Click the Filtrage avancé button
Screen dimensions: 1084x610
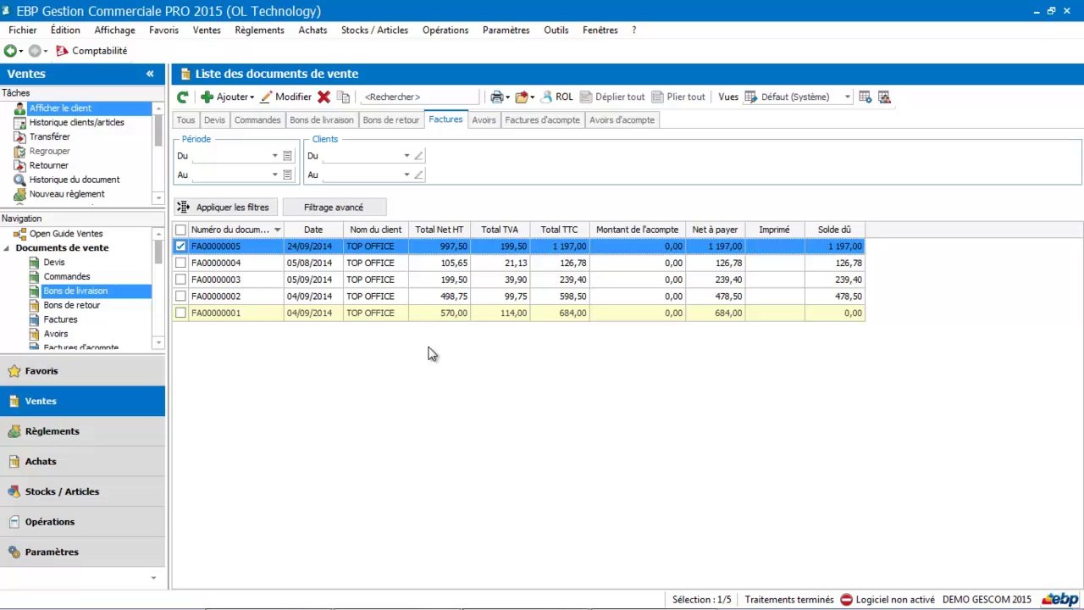pyautogui.click(x=334, y=208)
